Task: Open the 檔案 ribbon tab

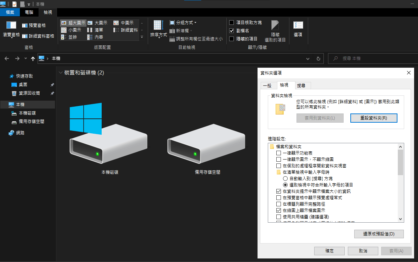Action: [x=10, y=12]
